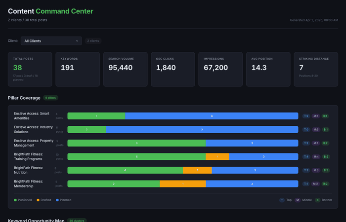The width and height of the screenshot is (346, 222).
Task: Click M:2 badge in Membership row
Action: pyautogui.click(x=315, y=184)
